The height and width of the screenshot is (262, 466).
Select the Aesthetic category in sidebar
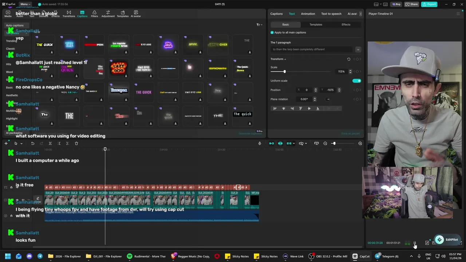[x=12, y=95]
